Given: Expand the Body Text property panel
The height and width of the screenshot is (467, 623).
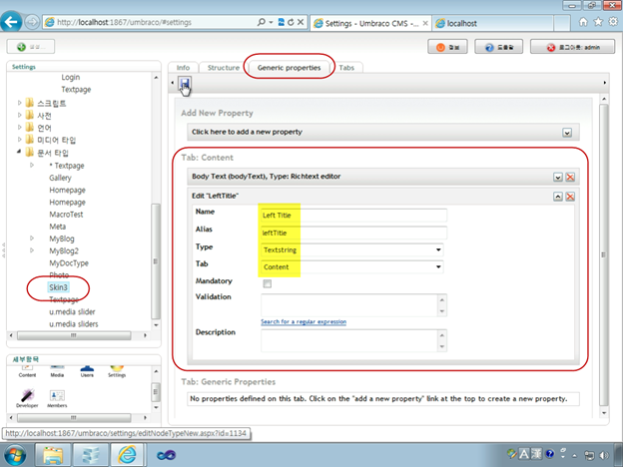Looking at the screenshot, I should click(558, 177).
